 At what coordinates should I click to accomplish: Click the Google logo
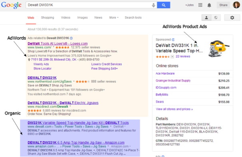11,5
